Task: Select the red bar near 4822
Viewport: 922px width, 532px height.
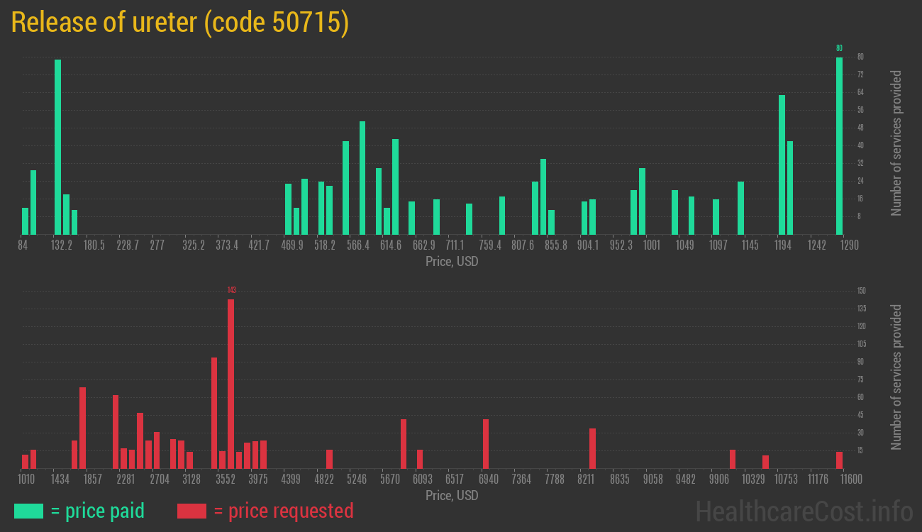Action: [x=329, y=459]
